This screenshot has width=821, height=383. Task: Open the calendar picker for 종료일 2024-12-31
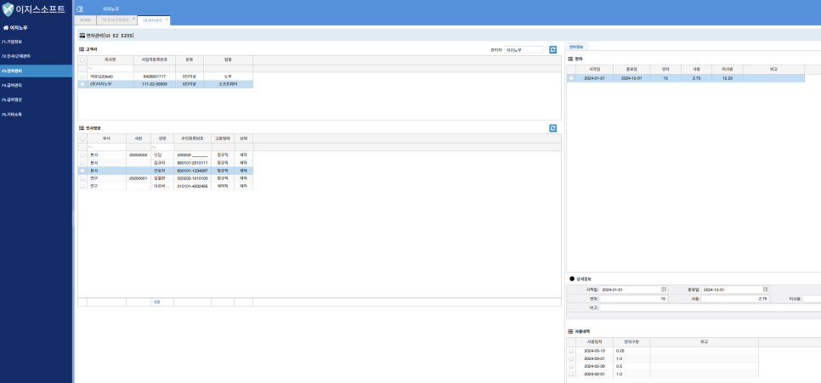coord(765,290)
